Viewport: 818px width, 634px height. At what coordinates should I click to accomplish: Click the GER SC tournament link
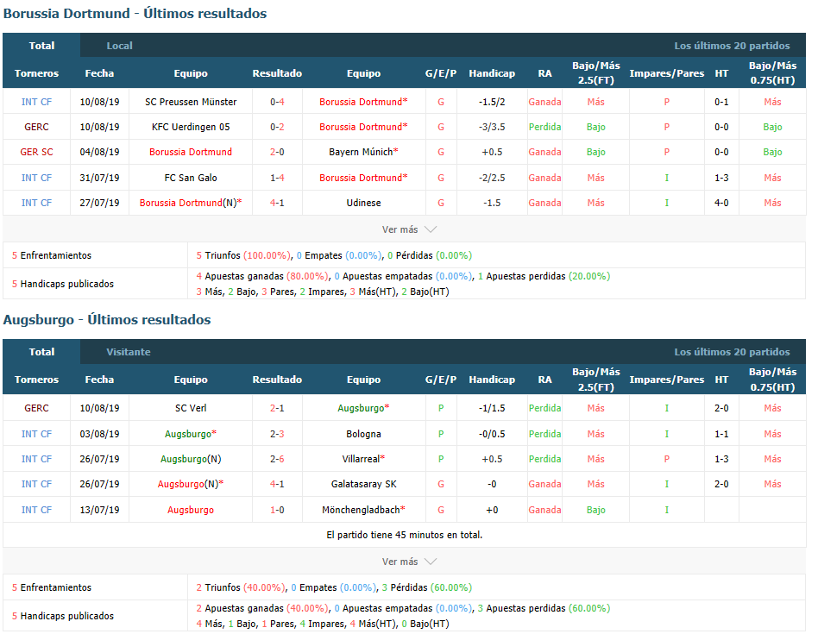36,152
